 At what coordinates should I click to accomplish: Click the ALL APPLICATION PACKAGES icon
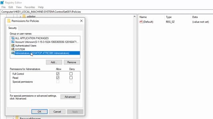(x=13, y=38)
